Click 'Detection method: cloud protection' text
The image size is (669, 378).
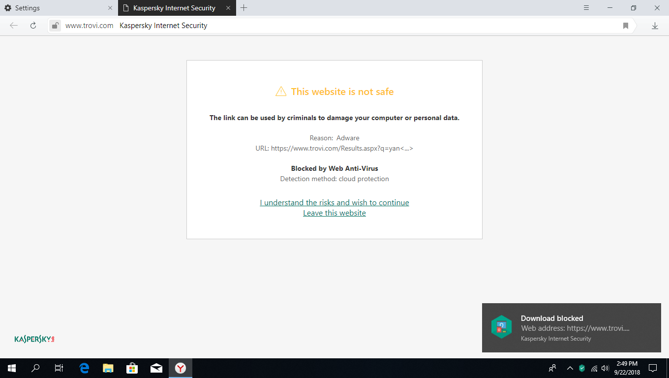coord(334,179)
